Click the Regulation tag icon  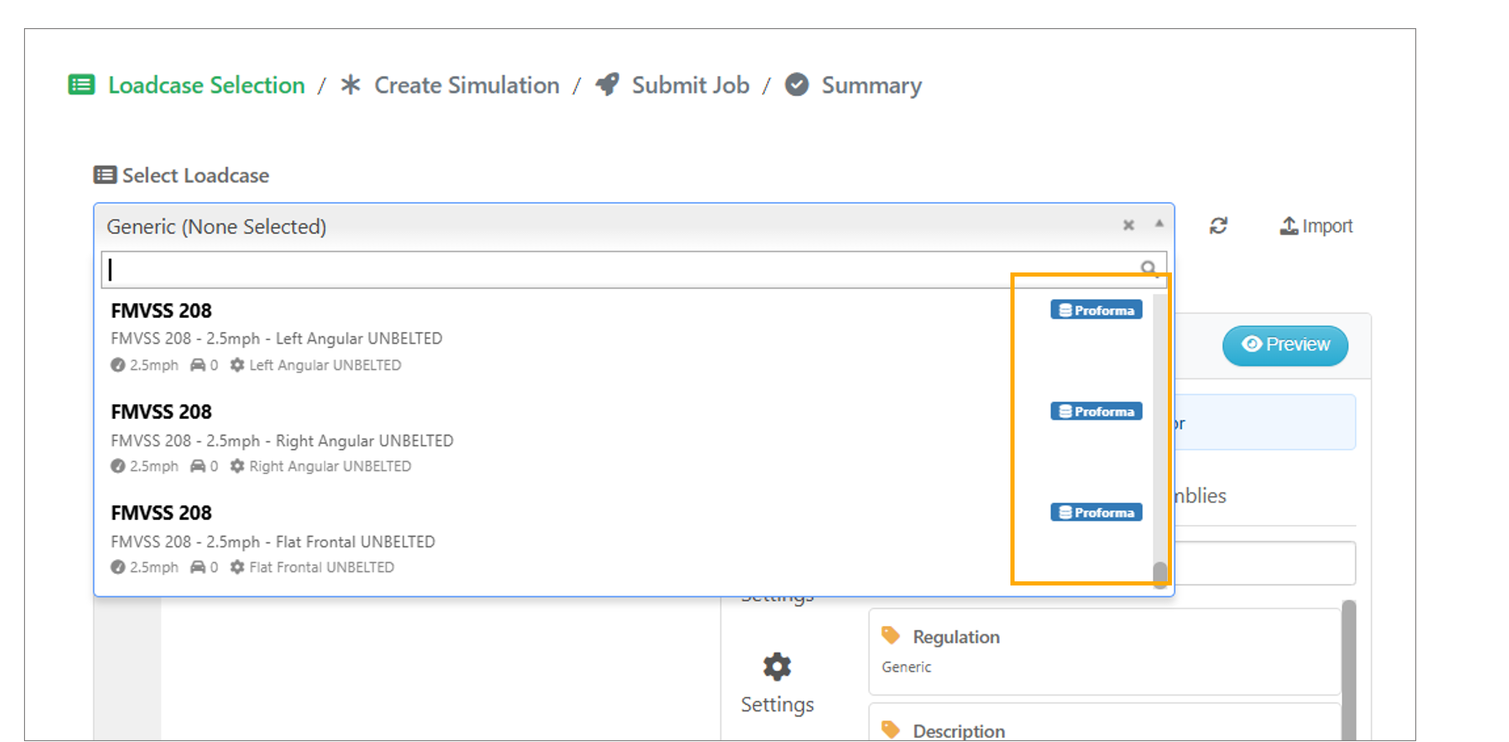891,636
